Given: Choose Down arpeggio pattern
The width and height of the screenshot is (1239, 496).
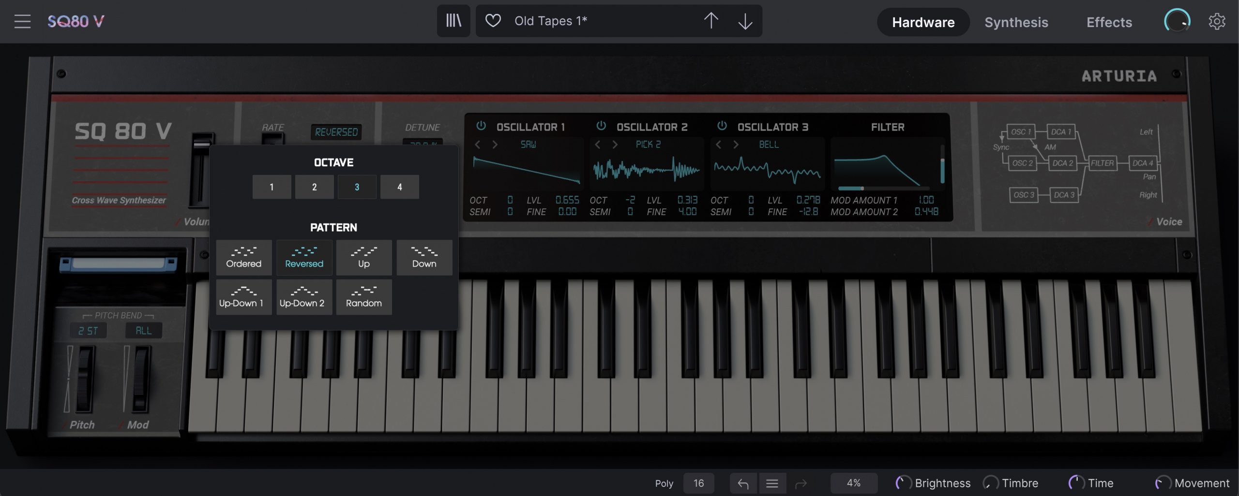Looking at the screenshot, I should (x=424, y=258).
